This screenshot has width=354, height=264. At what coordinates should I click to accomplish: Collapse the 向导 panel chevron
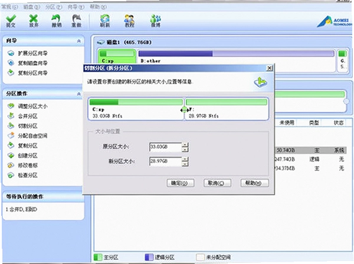pyautogui.click(x=79, y=41)
